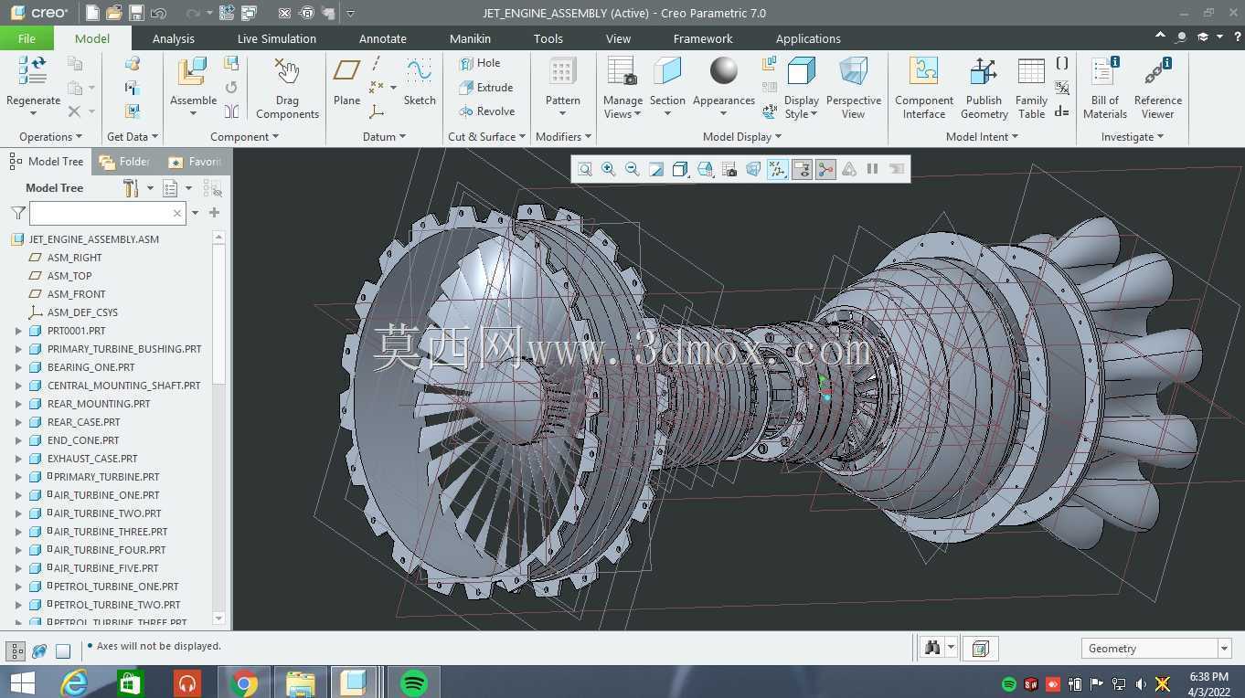Click the Regenerate model icon
The image size is (1245, 698).
click(33, 71)
